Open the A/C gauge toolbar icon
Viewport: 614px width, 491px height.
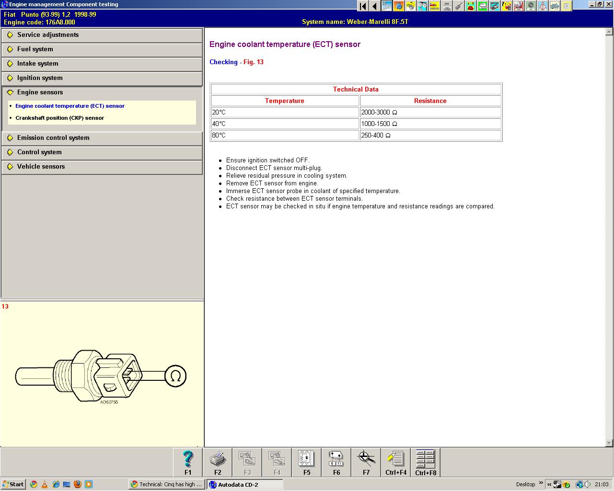click(531, 6)
